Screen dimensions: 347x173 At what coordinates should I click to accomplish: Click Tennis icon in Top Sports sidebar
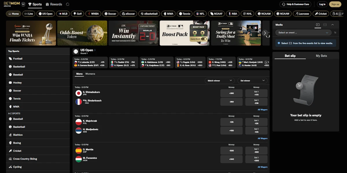coord(10,99)
